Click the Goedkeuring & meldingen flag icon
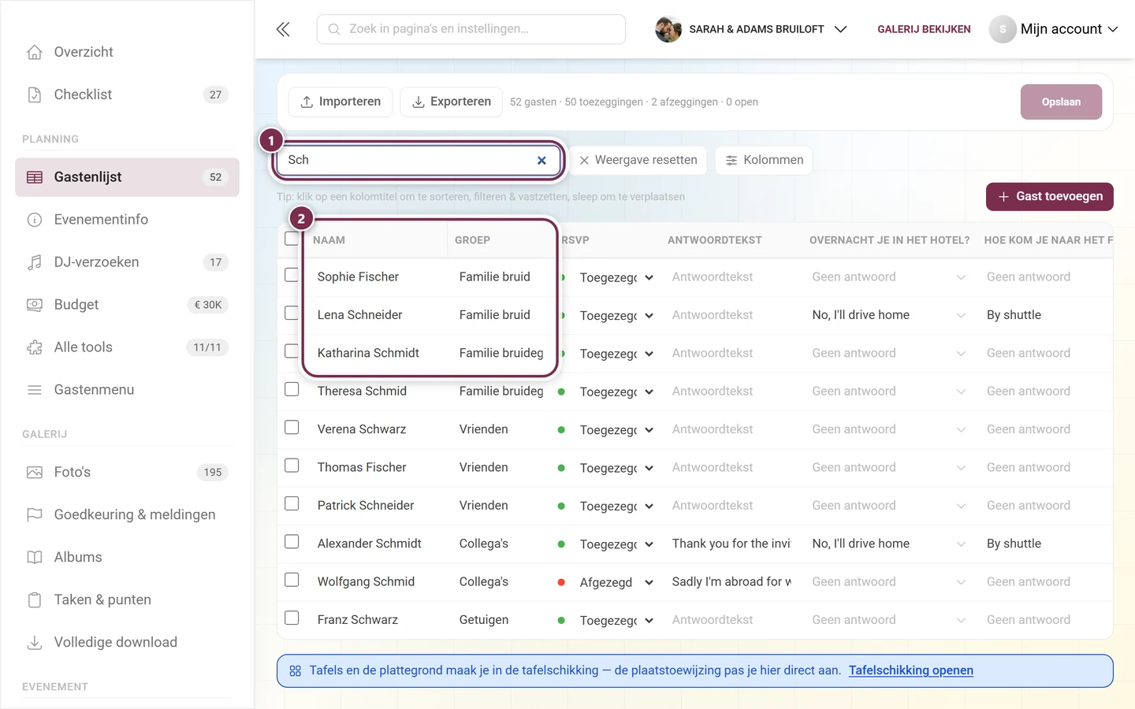 (35, 515)
